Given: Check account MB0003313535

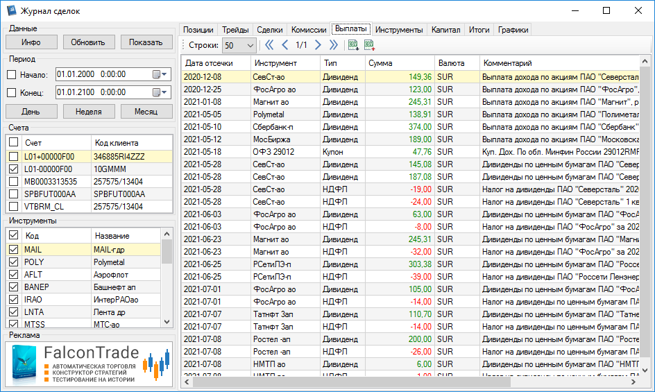Looking at the screenshot, I should tap(14, 181).
